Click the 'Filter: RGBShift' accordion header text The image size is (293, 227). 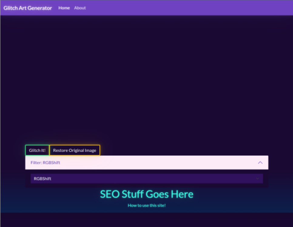45,163
